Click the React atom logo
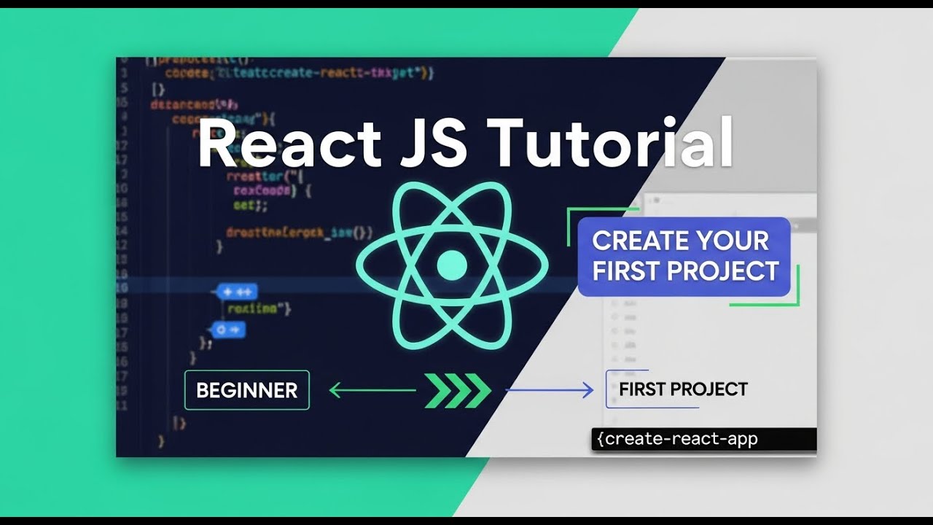 click(x=452, y=265)
